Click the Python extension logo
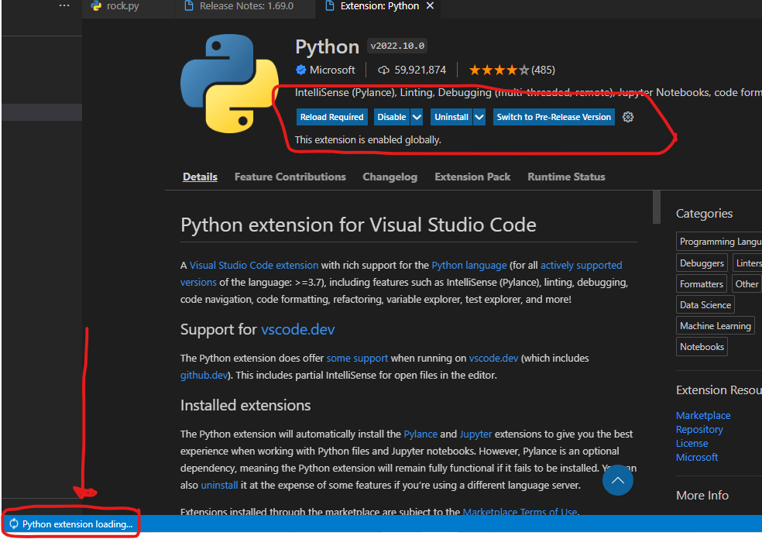Screen dimensions: 762x539 [x=228, y=83]
